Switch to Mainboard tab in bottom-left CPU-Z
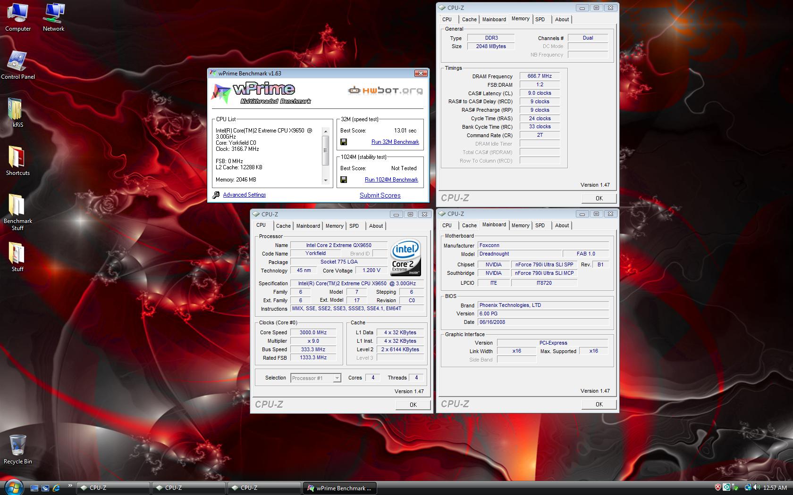 pos(308,226)
